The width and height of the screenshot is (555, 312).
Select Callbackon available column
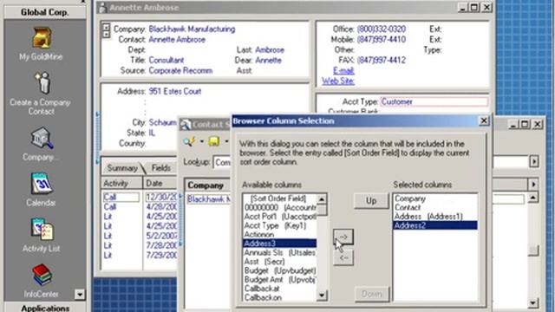[x=279, y=298]
